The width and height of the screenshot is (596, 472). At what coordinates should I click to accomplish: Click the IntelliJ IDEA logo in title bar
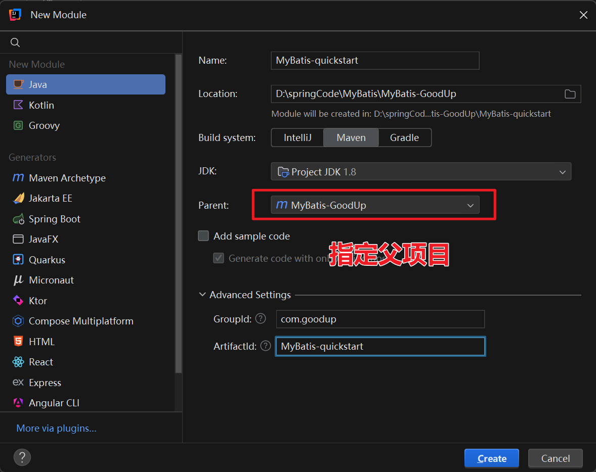point(15,15)
